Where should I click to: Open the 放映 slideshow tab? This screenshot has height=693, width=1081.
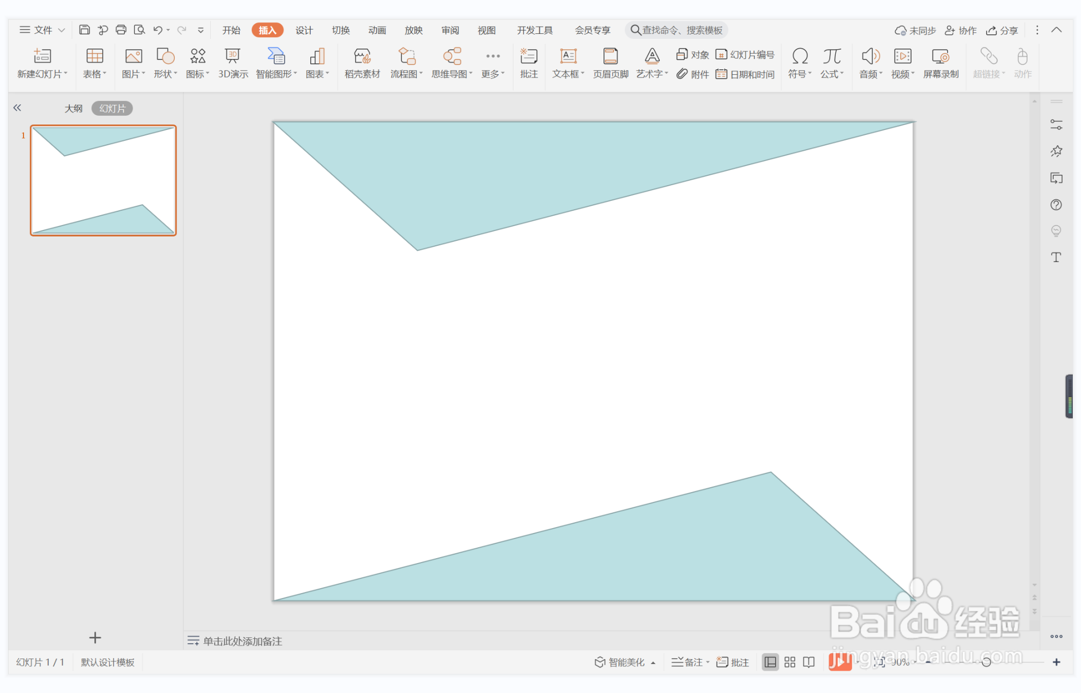(x=414, y=30)
